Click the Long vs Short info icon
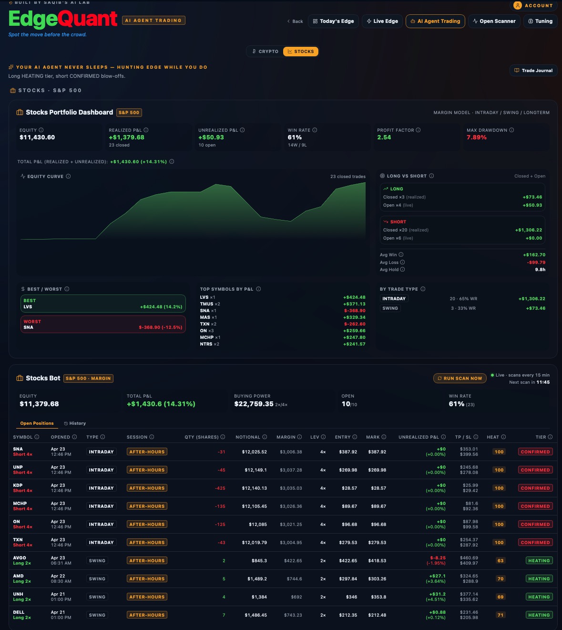Screen dimensions: 562x630 tap(431, 176)
